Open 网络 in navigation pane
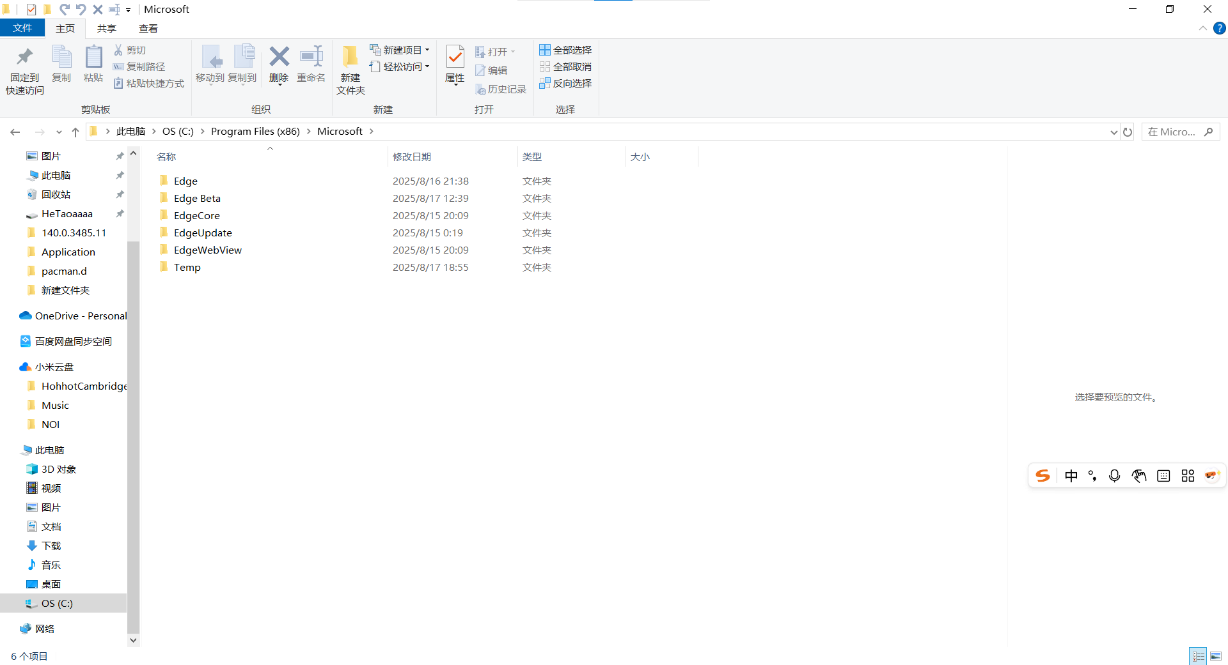Viewport: 1228px width, 665px height. click(x=44, y=629)
